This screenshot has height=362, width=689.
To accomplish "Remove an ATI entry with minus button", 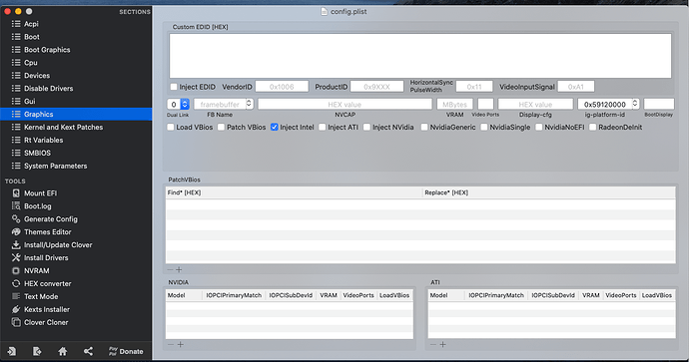I will pos(433,344).
